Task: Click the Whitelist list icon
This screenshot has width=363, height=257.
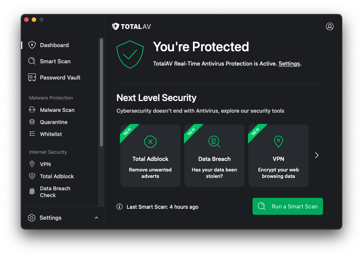Action: [x=32, y=134]
